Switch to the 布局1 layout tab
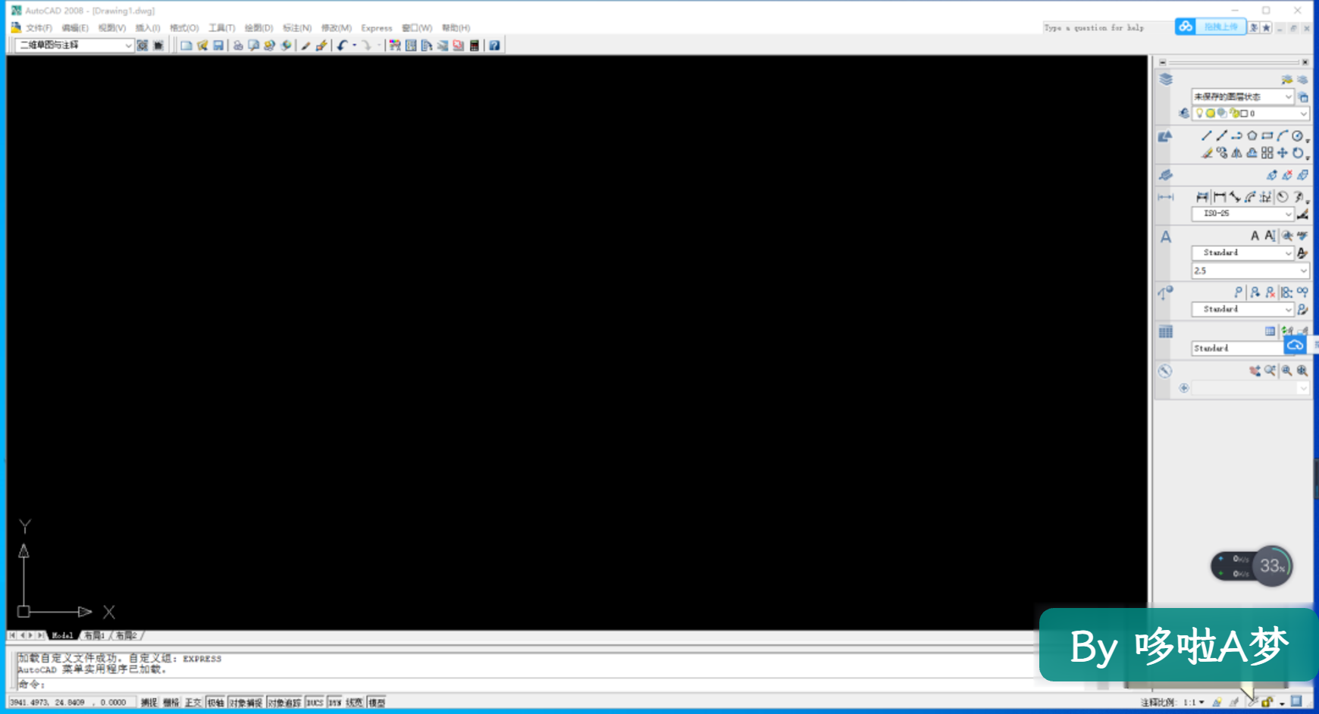The image size is (1319, 714). click(95, 635)
